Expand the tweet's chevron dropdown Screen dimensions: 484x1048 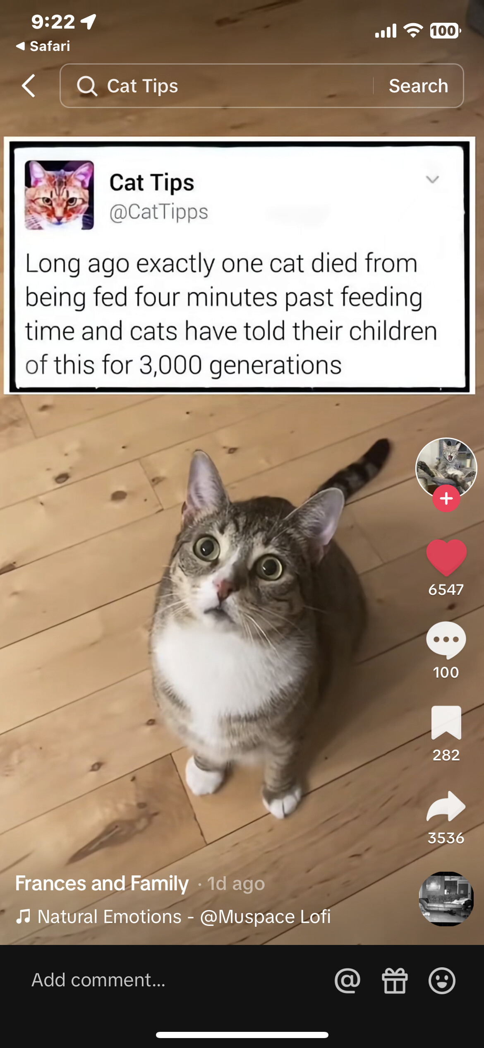[432, 179]
